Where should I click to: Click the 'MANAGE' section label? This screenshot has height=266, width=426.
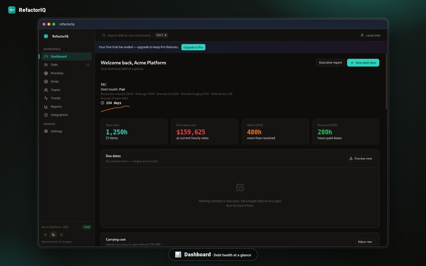pyautogui.click(x=49, y=124)
